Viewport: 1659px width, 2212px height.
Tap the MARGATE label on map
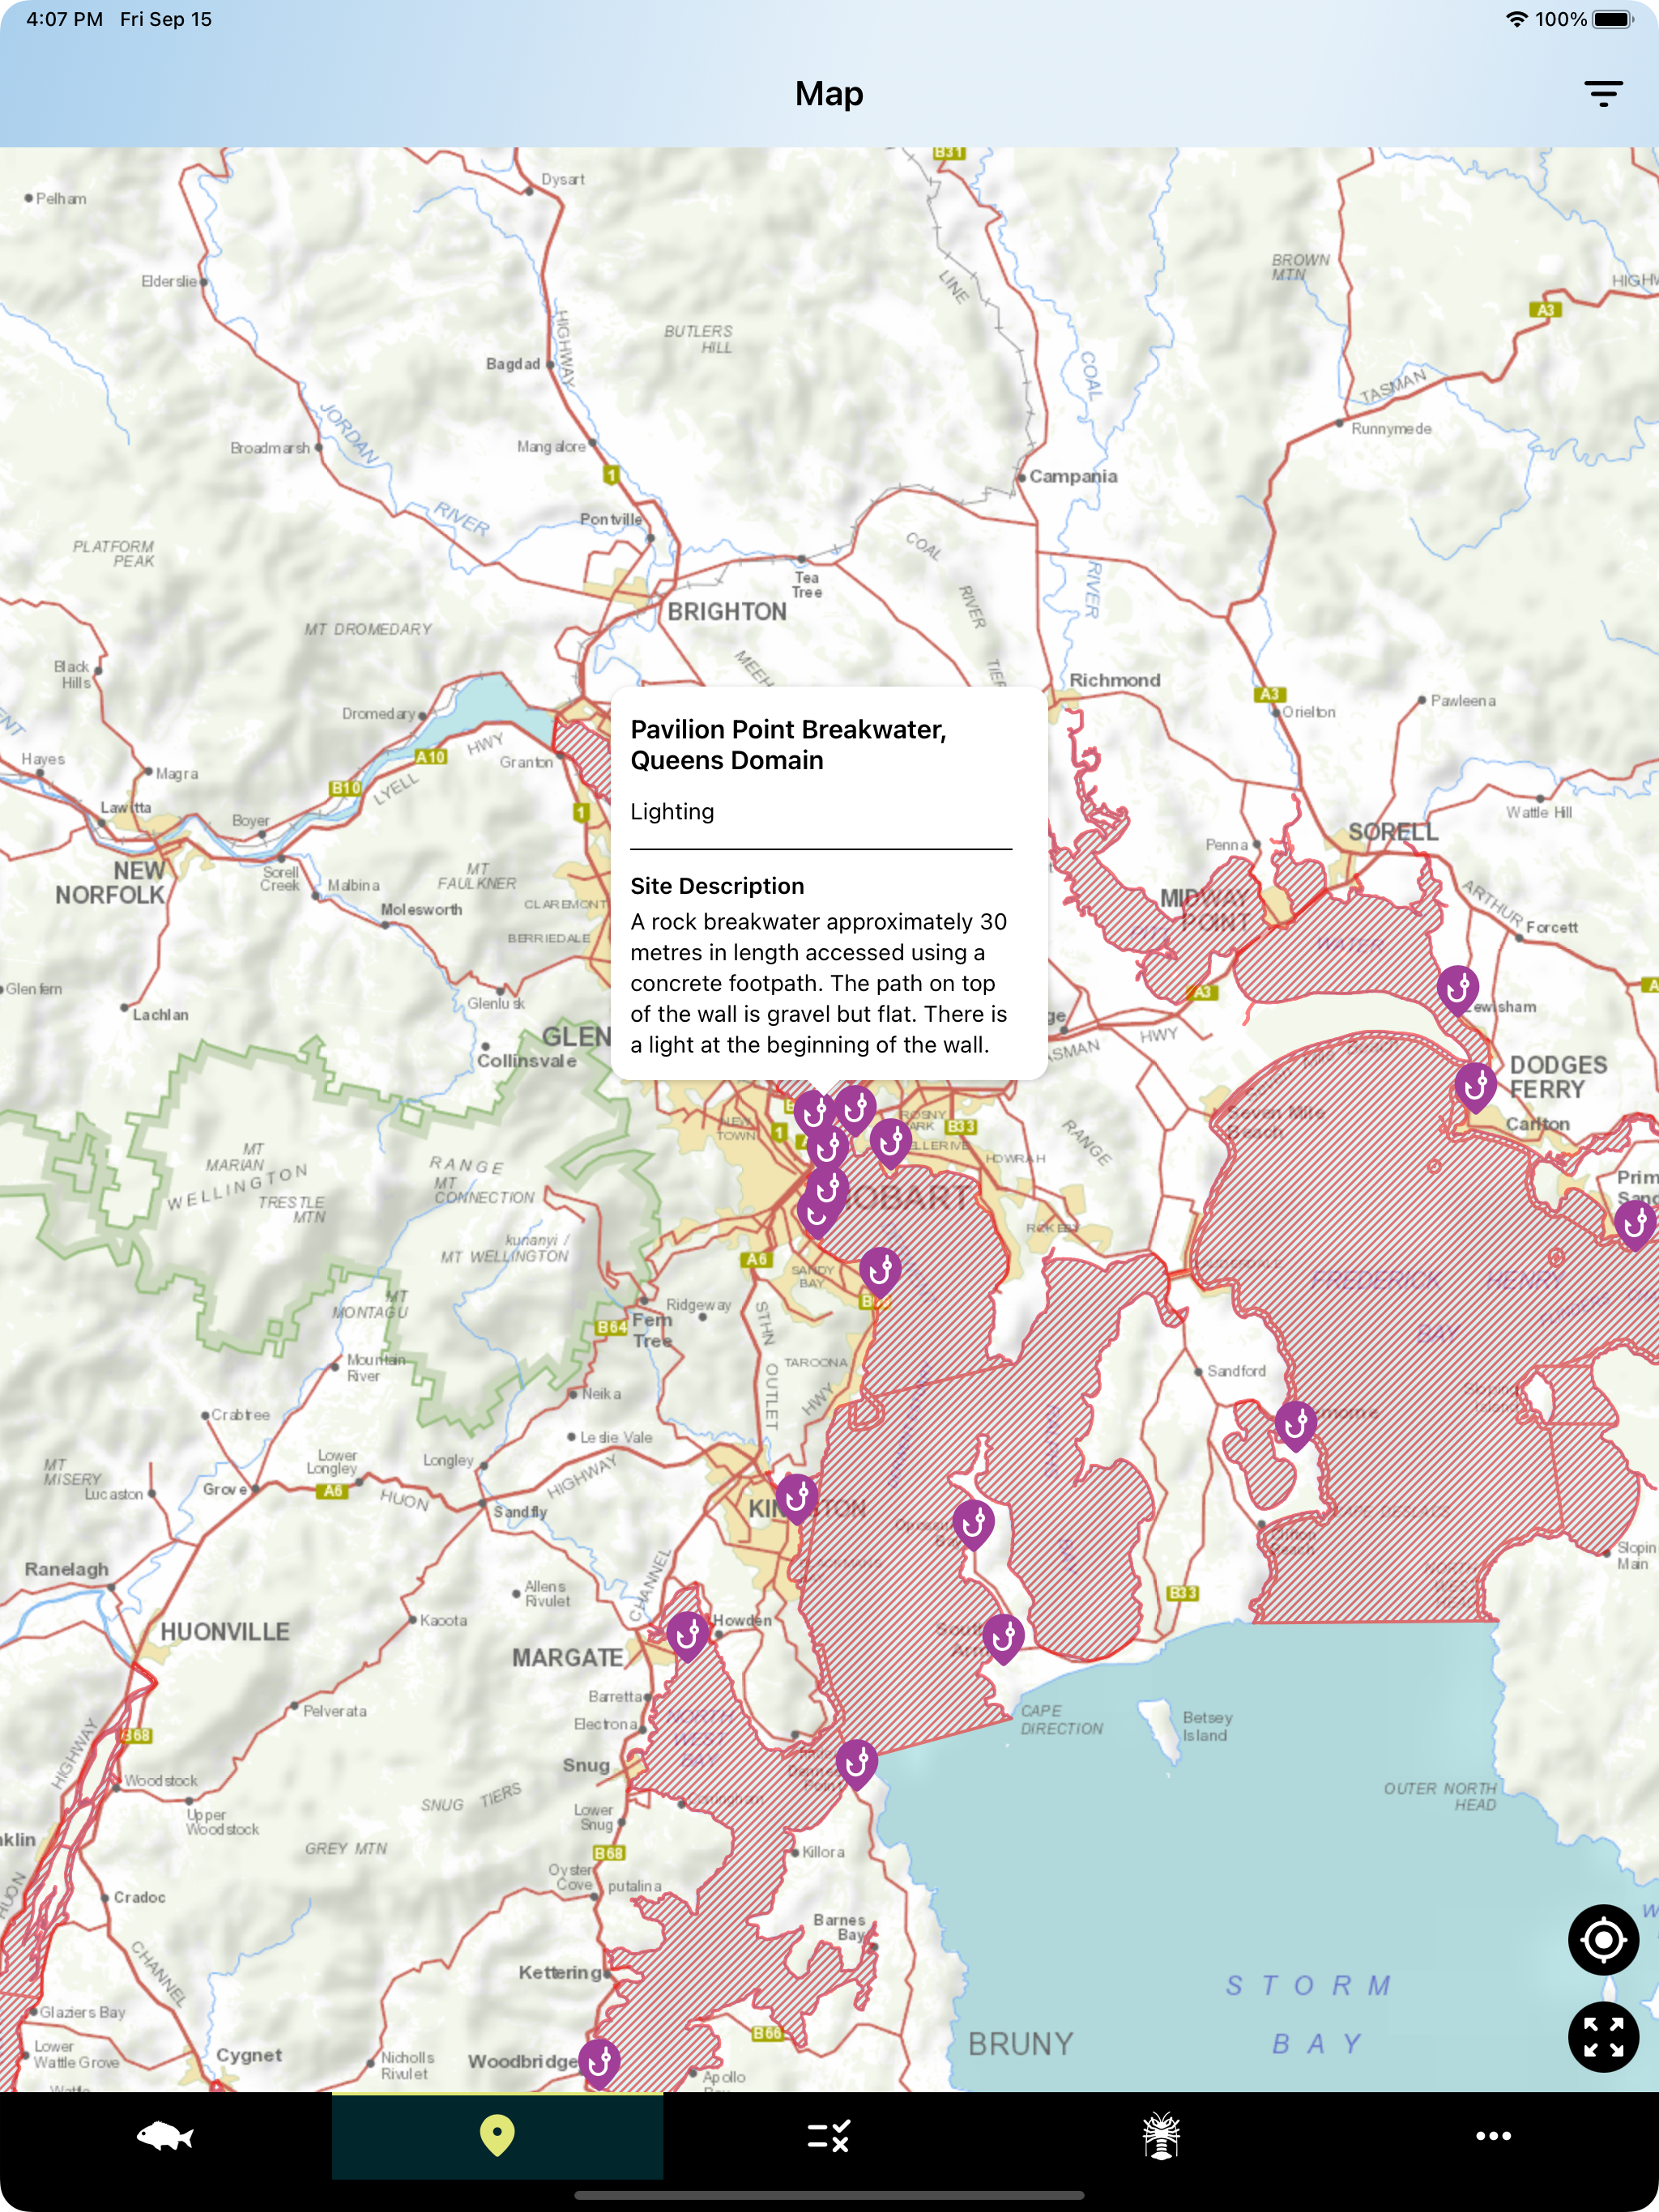coord(569,1658)
